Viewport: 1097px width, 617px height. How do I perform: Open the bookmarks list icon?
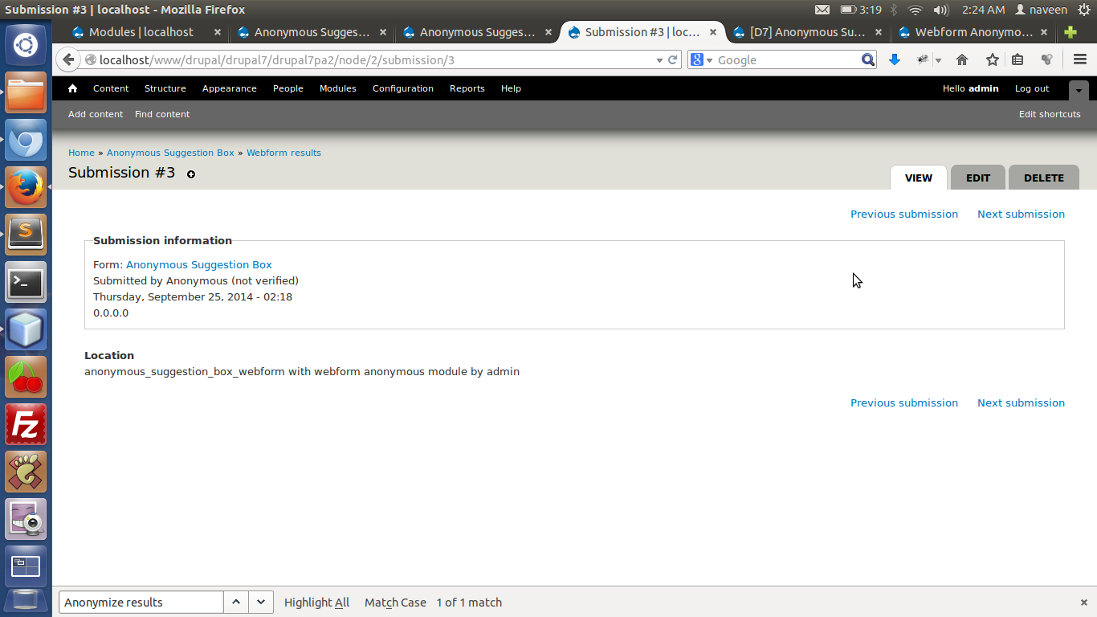[x=1017, y=59]
